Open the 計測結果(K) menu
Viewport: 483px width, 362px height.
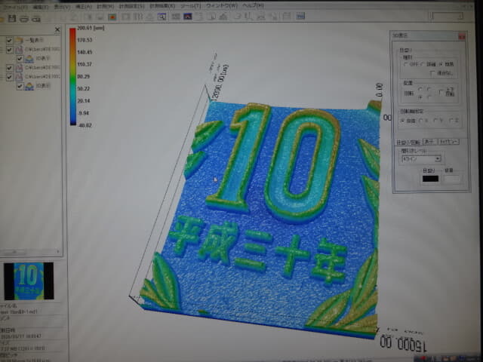tap(162, 6)
